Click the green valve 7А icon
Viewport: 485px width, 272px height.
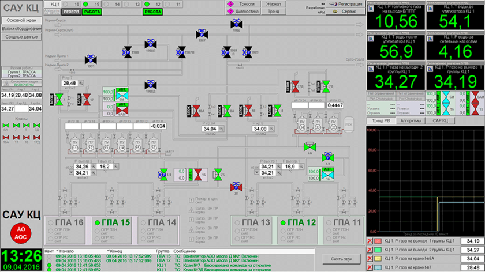point(311,146)
